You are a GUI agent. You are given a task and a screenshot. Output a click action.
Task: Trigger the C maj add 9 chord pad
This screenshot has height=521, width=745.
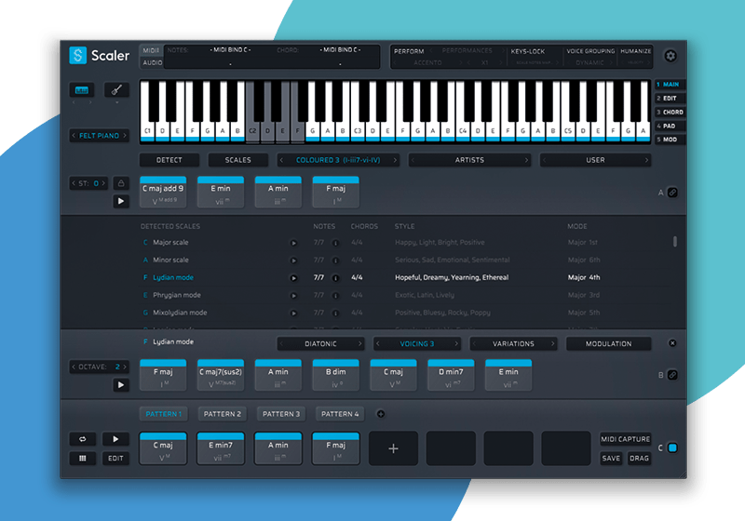[163, 193]
